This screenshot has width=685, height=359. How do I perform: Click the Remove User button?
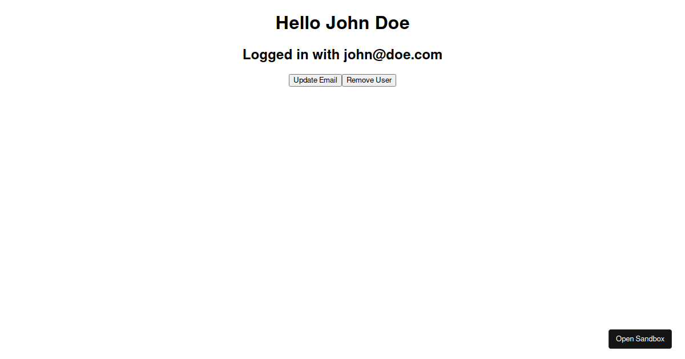coord(369,80)
